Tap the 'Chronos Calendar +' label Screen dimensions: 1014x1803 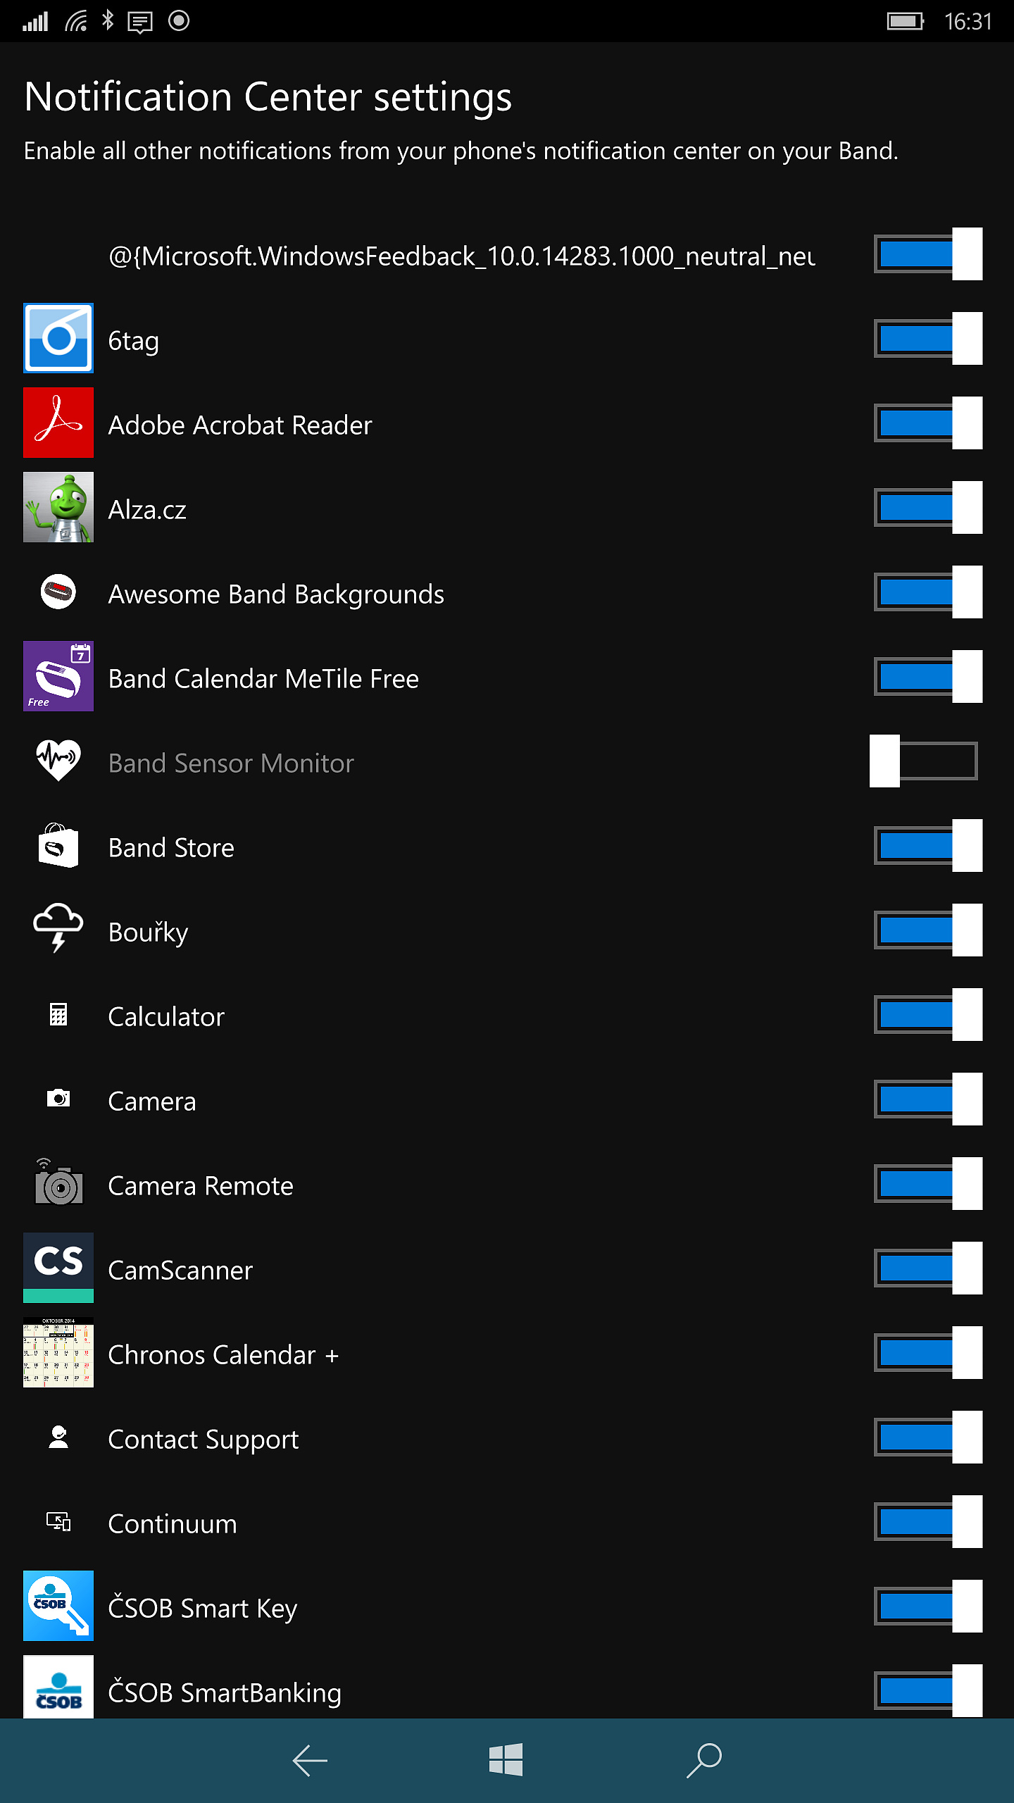(x=224, y=1355)
